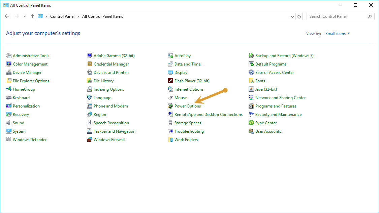The width and height of the screenshot is (379, 213).
Task: Click the Ease of Access Center icon
Action: point(251,73)
